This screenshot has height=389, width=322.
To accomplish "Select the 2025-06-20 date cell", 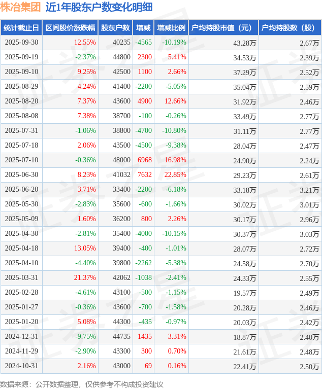I will [21, 190].
